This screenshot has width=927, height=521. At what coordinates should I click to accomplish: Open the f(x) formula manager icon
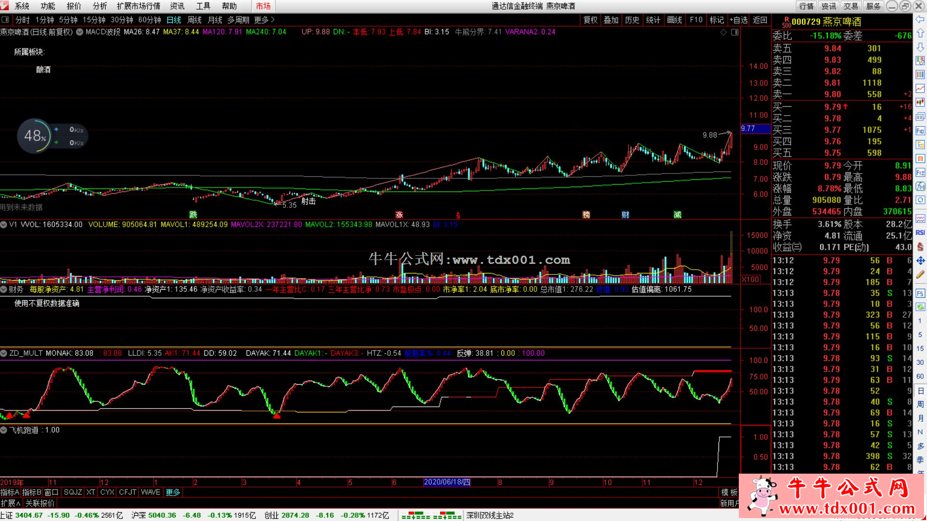920,187
